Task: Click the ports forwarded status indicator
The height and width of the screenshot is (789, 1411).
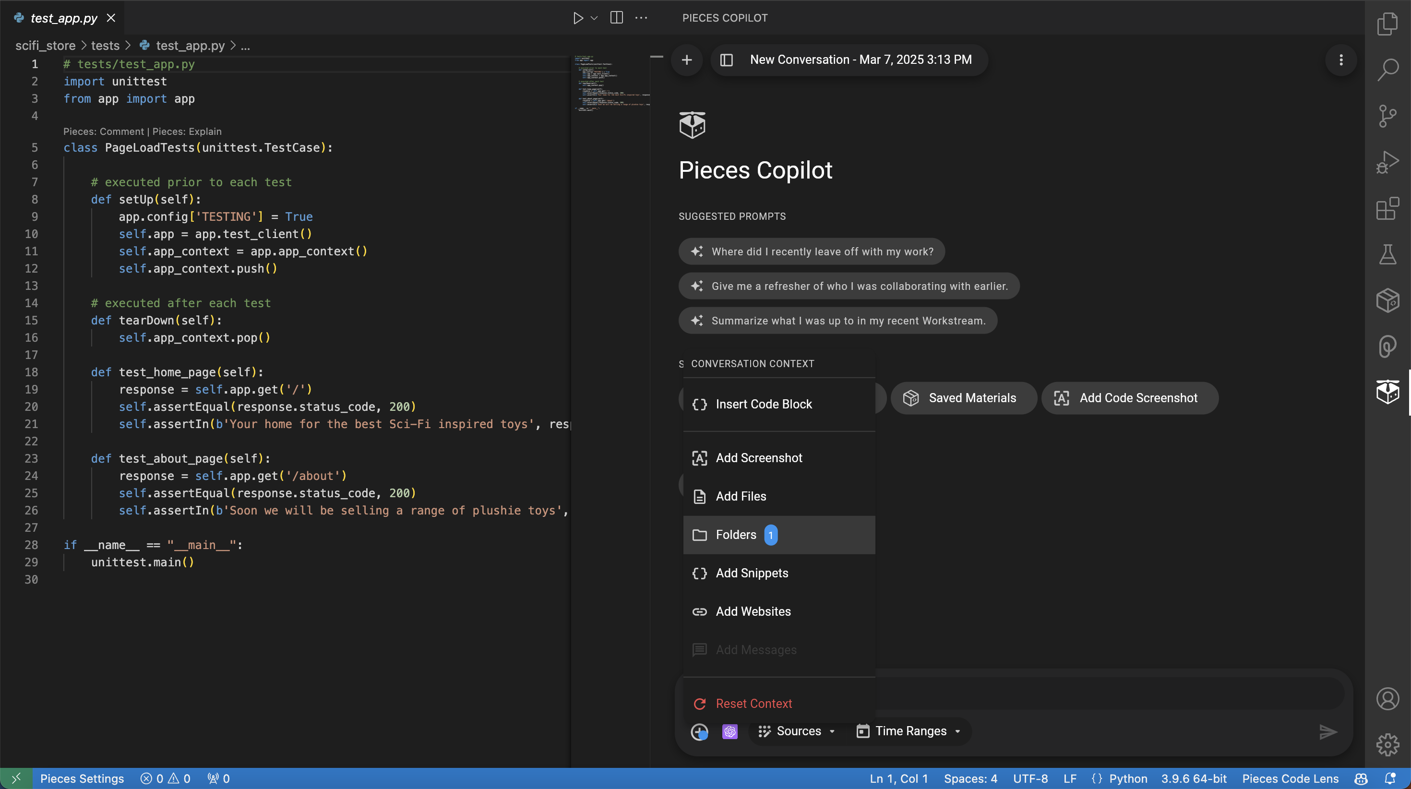Action: [x=218, y=778]
